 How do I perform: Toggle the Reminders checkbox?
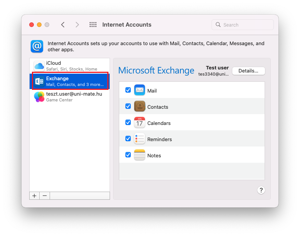(x=128, y=138)
